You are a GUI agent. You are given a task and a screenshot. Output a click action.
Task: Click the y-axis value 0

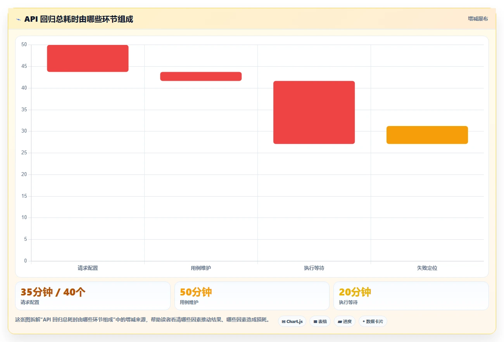click(26, 261)
